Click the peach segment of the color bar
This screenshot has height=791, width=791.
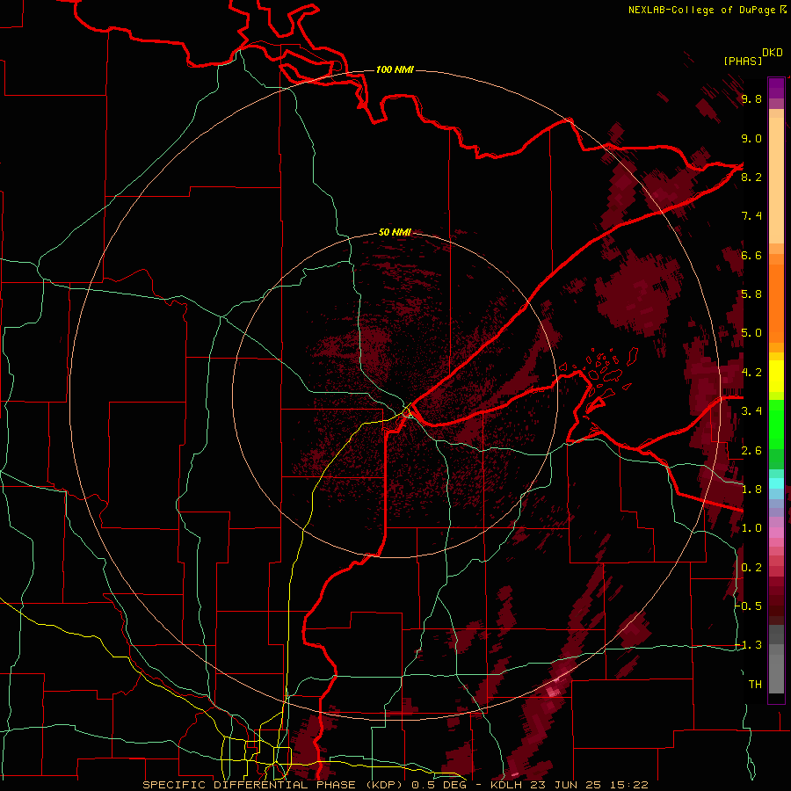(x=776, y=177)
